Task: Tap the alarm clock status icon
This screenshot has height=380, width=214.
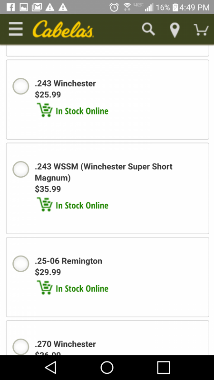Action: pyautogui.click(x=114, y=7)
